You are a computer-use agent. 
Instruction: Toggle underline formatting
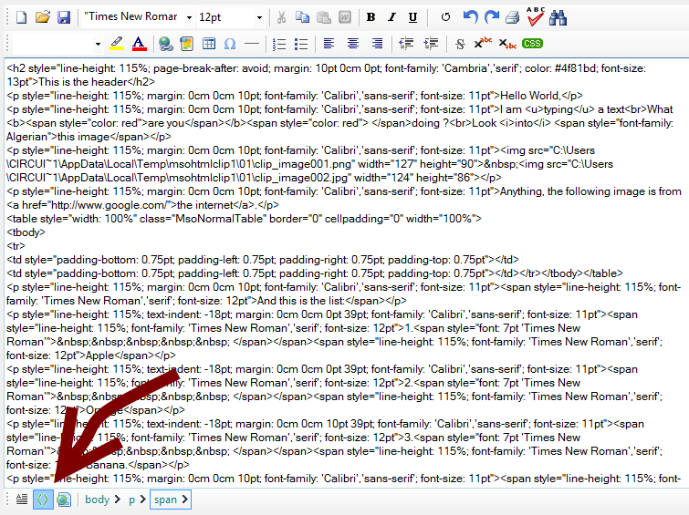[x=412, y=17]
